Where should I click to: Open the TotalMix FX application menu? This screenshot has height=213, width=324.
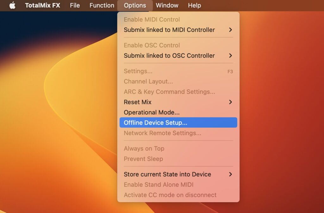pyautogui.click(x=42, y=5)
